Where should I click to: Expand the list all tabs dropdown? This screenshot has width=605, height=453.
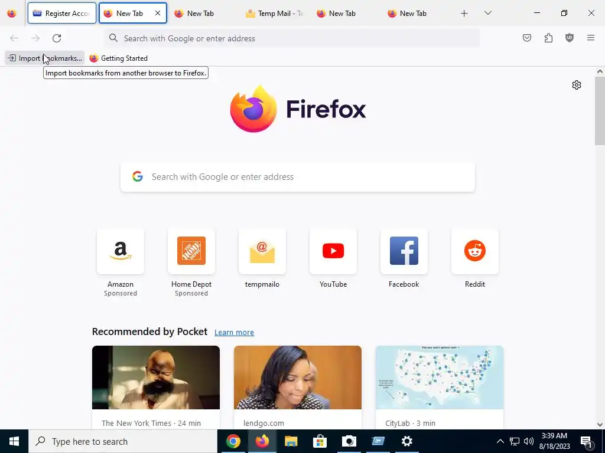(x=487, y=13)
